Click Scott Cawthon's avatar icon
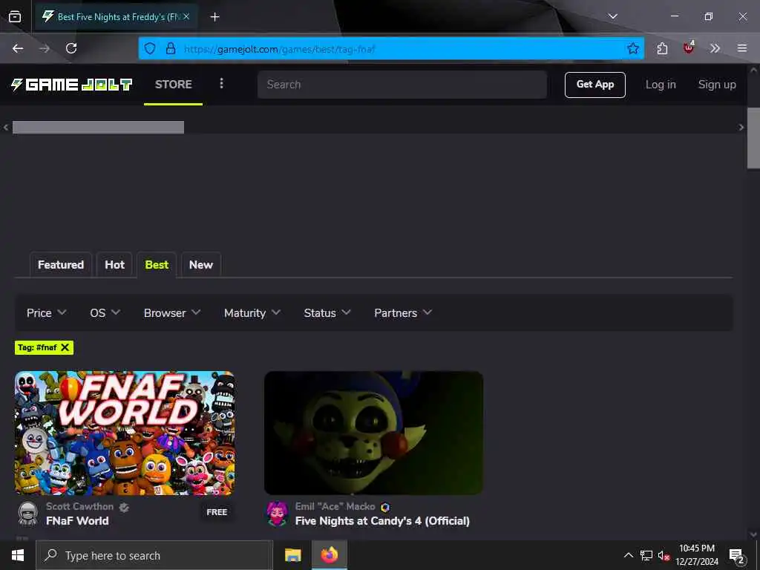Screen dimensions: 760x570 (27, 514)
